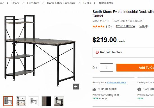
Task: Open the Décor breadcrumb link
Action: point(15,3)
